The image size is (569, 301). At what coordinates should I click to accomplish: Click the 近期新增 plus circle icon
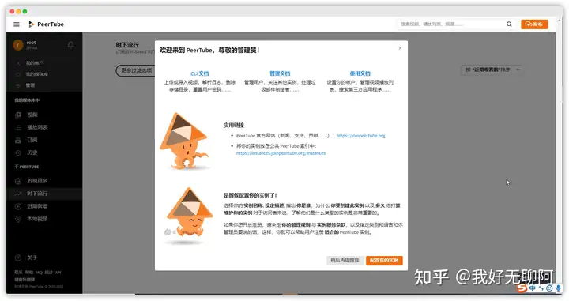tap(17, 206)
